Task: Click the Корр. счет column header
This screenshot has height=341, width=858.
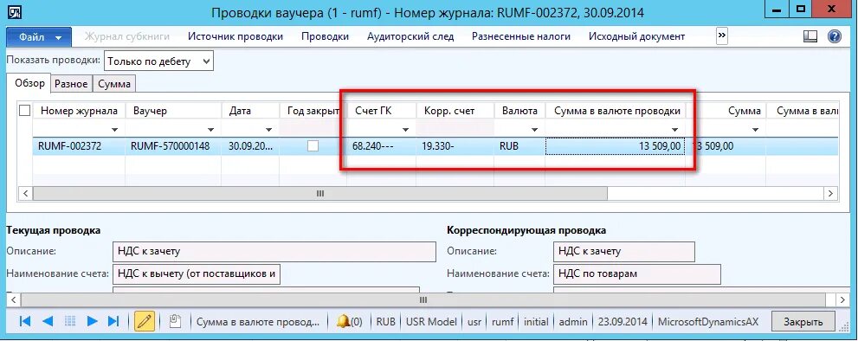Action: 455,111
